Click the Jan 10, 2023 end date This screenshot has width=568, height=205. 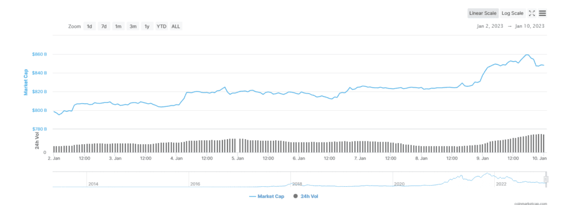[x=529, y=26]
